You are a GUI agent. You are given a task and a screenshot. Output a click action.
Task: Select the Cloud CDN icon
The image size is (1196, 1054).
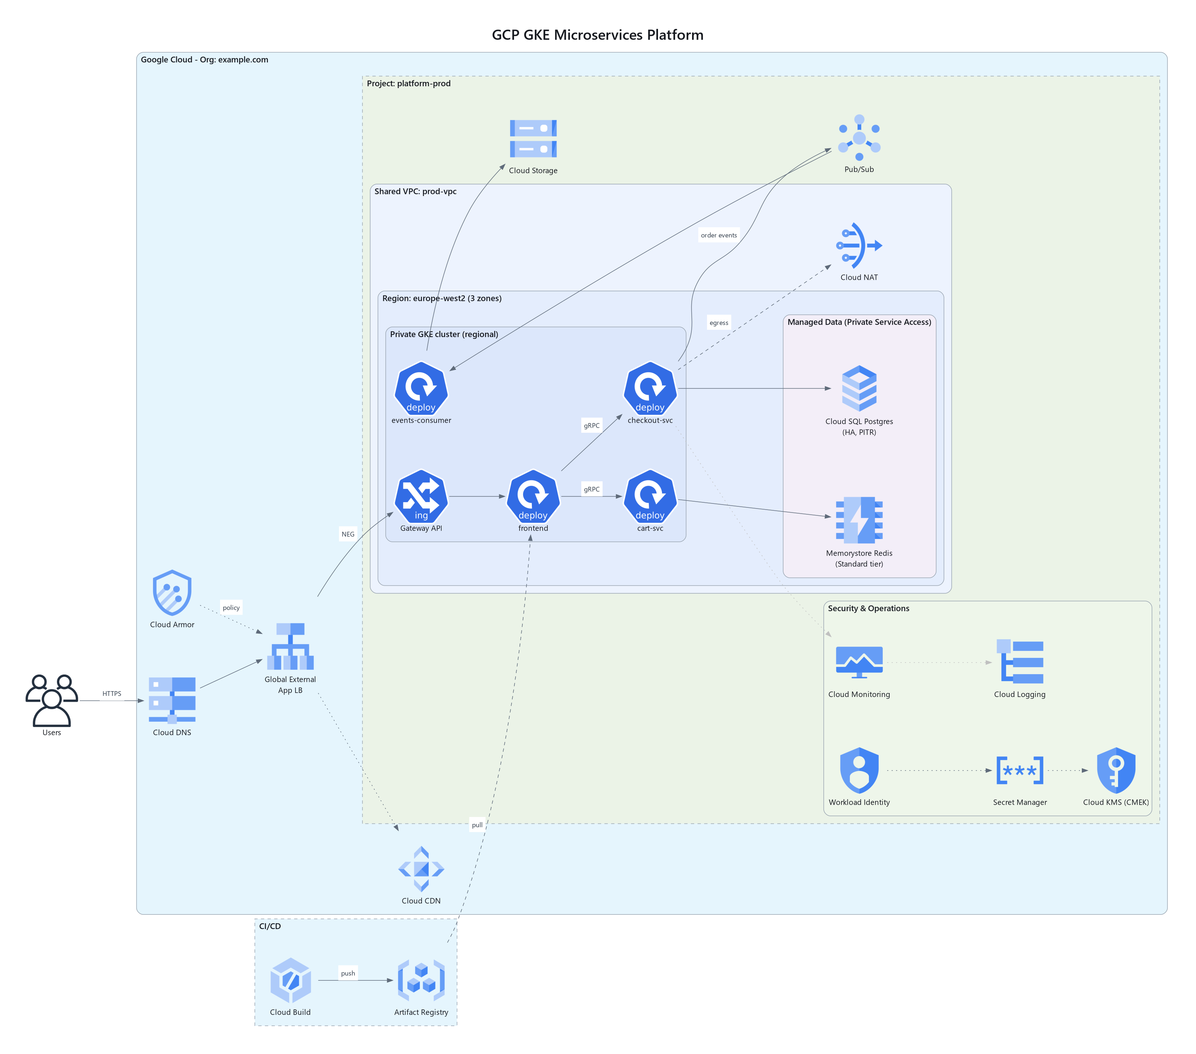point(421,869)
